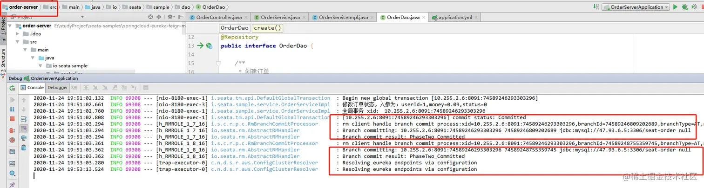Click the order-server breadcrumb
The image size is (704, 188).
pos(20,7)
